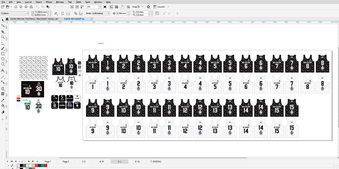339x169 pixels.
Task: Select the Zoom magnifier tool
Action: (x=3, y=37)
